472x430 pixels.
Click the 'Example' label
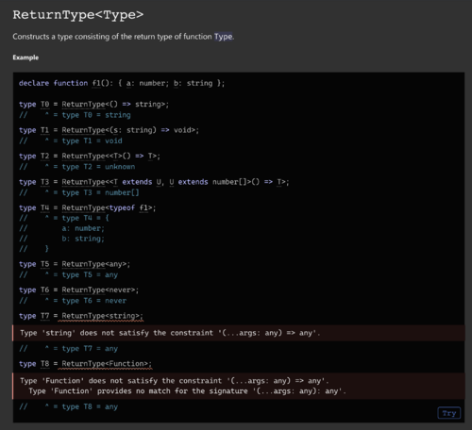click(x=25, y=58)
